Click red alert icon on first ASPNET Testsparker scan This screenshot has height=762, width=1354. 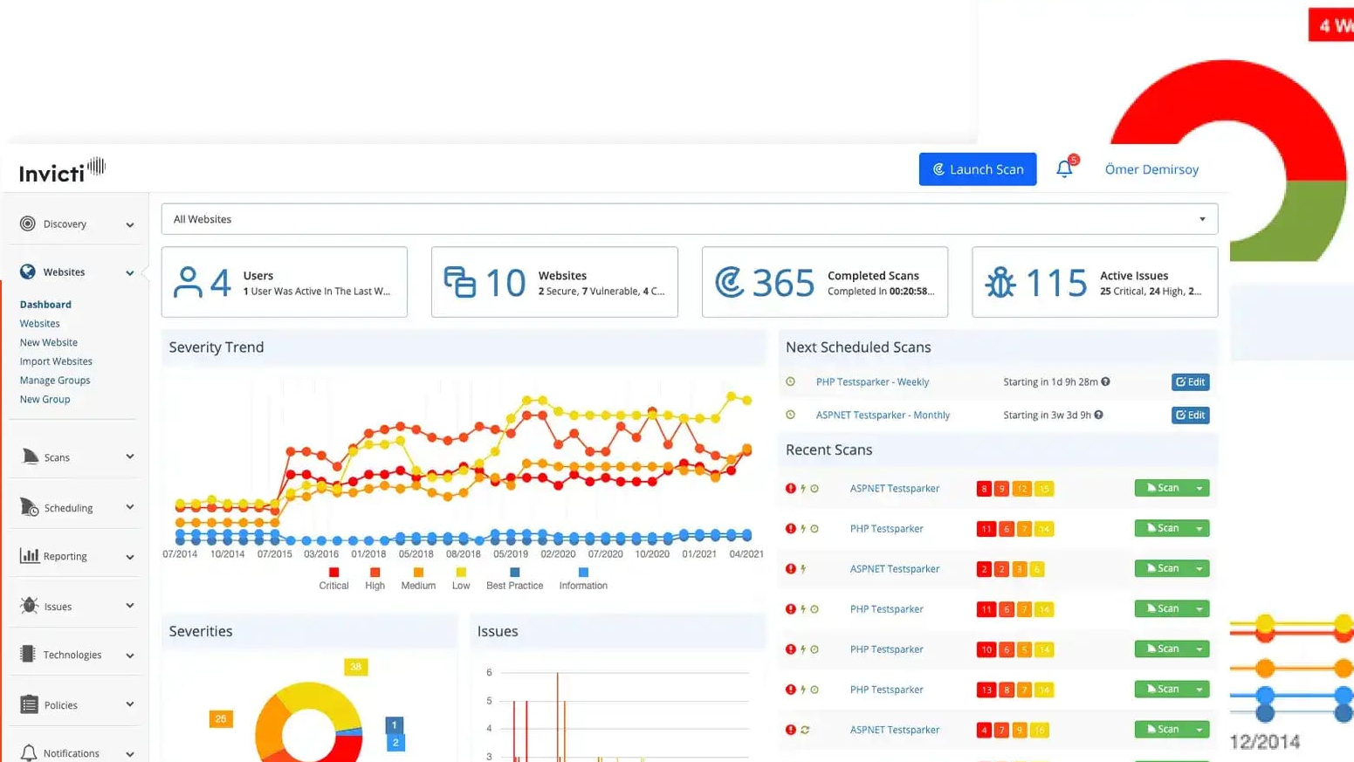(x=790, y=489)
